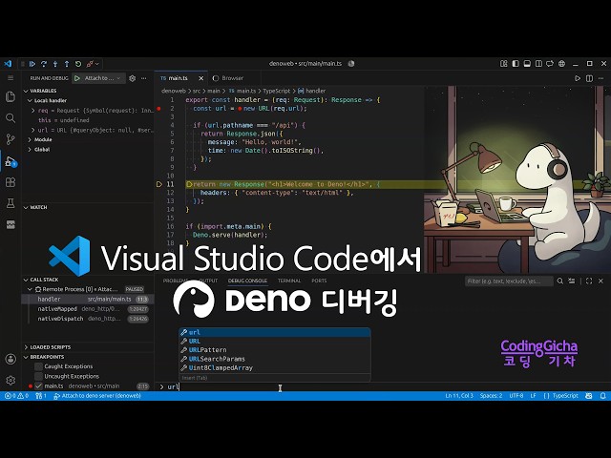Click the Step Over debug button
611x458 pixels.
point(44,64)
